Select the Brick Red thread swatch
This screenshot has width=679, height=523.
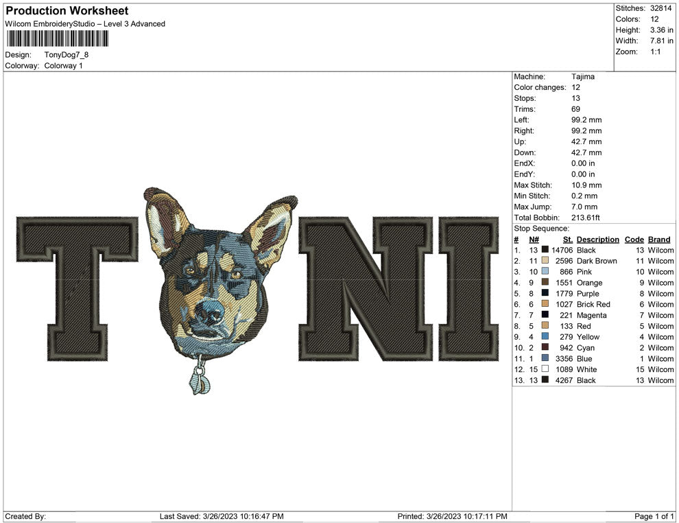pos(545,304)
